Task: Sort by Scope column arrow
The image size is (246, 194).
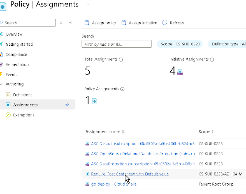Action: [x=213, y=132]
